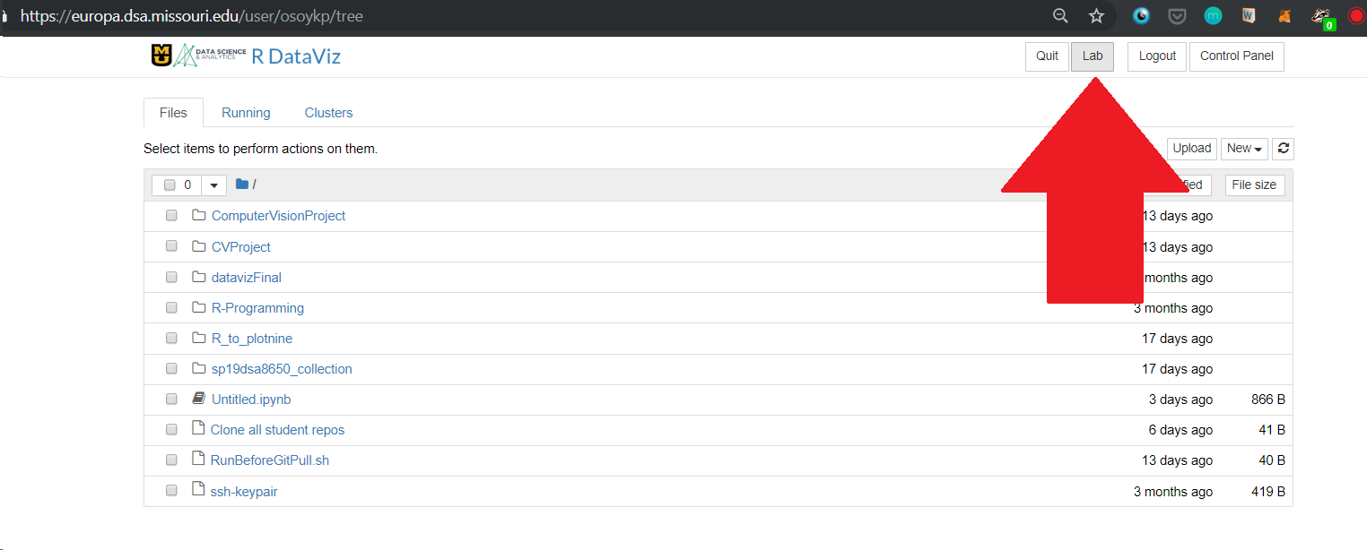Click the refresh notebook list icon
This screenshot has width=1367, height=550.
tap(1284, 149)
